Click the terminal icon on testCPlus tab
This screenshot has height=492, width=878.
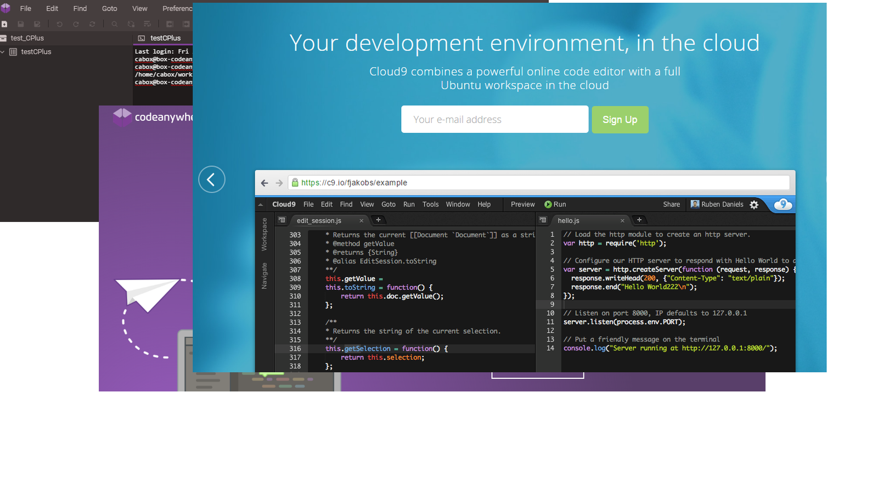(142, 38)
